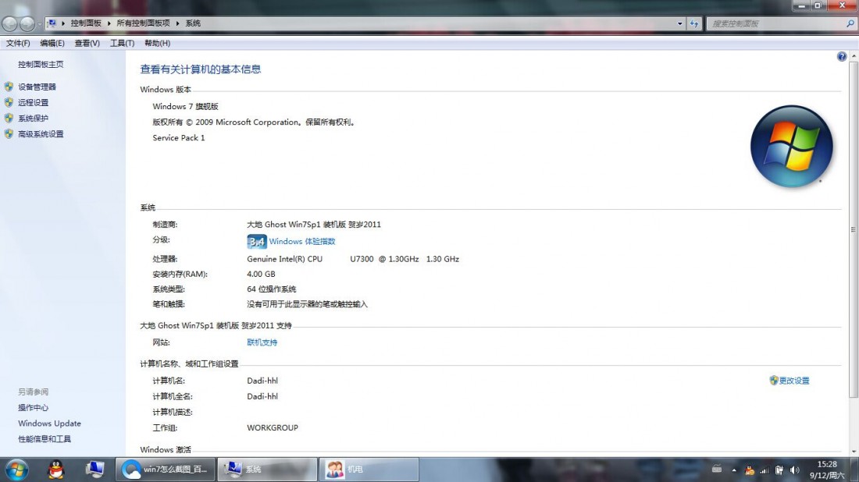
Task: Open 控制面板主页 link
Action: tap(41, 64)
